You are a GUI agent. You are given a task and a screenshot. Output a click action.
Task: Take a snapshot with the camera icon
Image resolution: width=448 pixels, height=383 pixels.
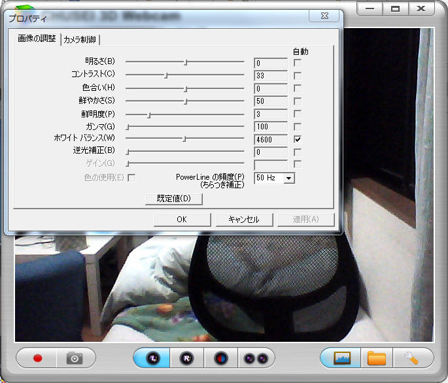pos(75,358)
